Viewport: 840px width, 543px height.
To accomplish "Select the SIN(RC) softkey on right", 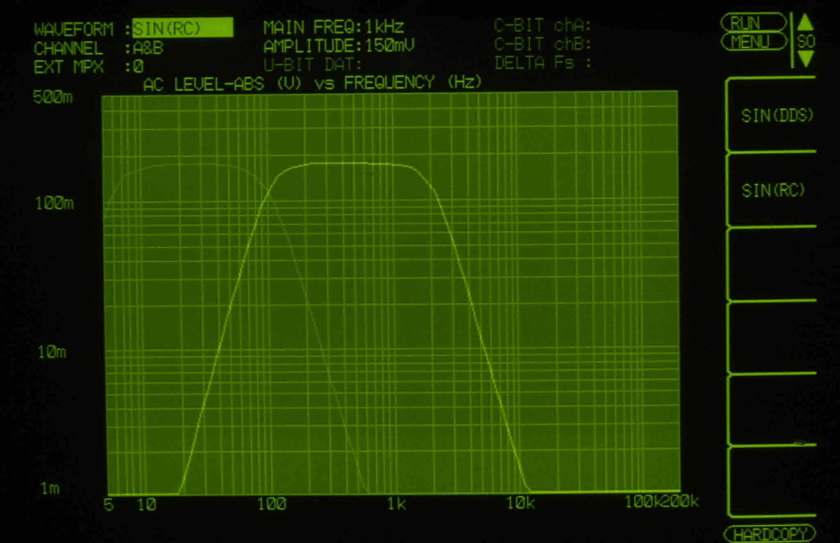I will (x=773, y=190).
